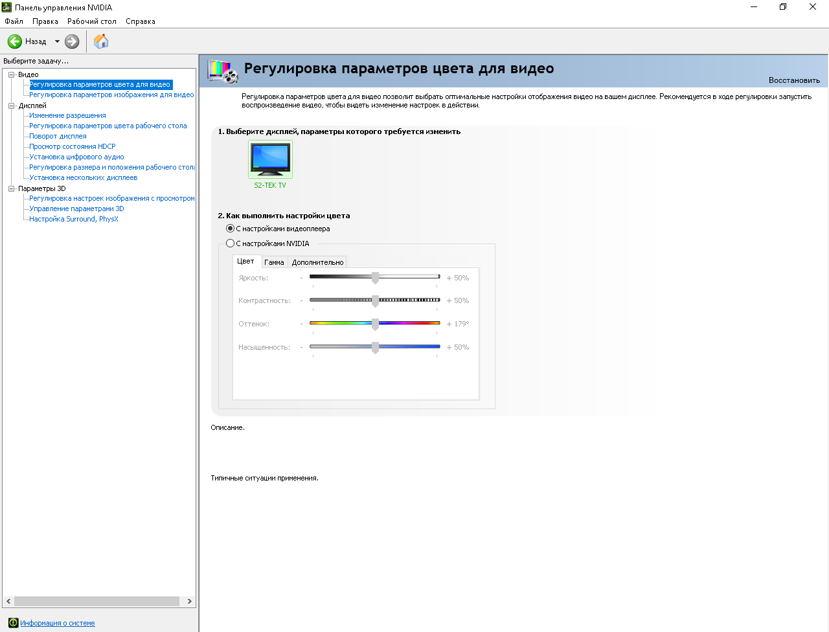
Task: Click the 'Назад' button label
Action: pos(36,41)
